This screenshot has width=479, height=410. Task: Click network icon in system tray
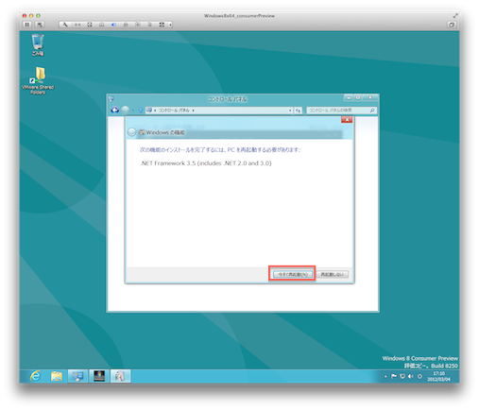[x=402, y=376]
